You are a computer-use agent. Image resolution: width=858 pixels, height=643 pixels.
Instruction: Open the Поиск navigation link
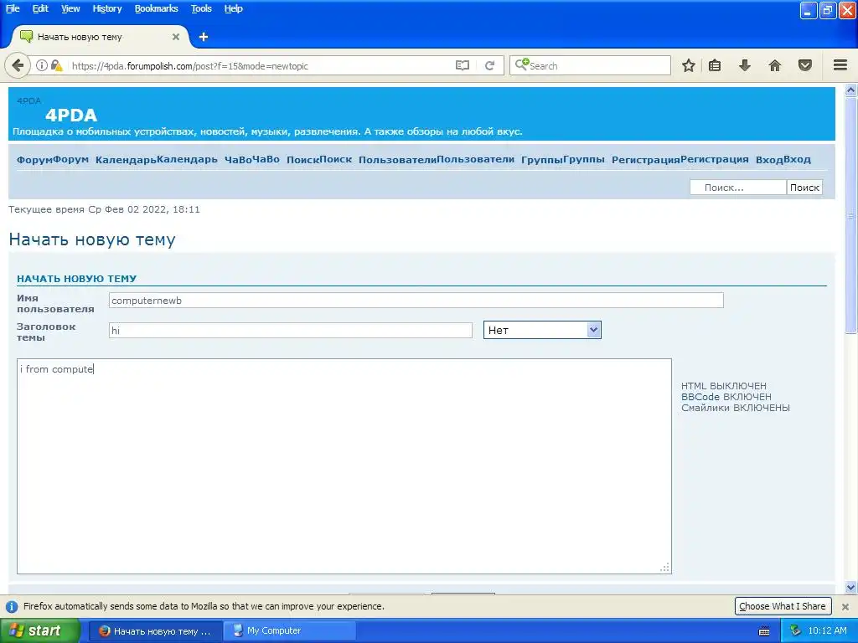[319, 160]
